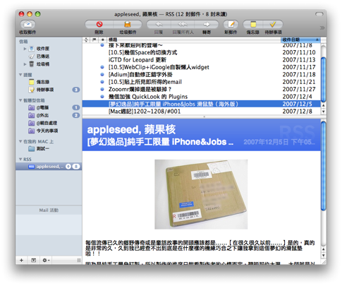Click the 回覆所有人 reply-all double arrow icon
342x286 pixels.
tap(183, 24)
